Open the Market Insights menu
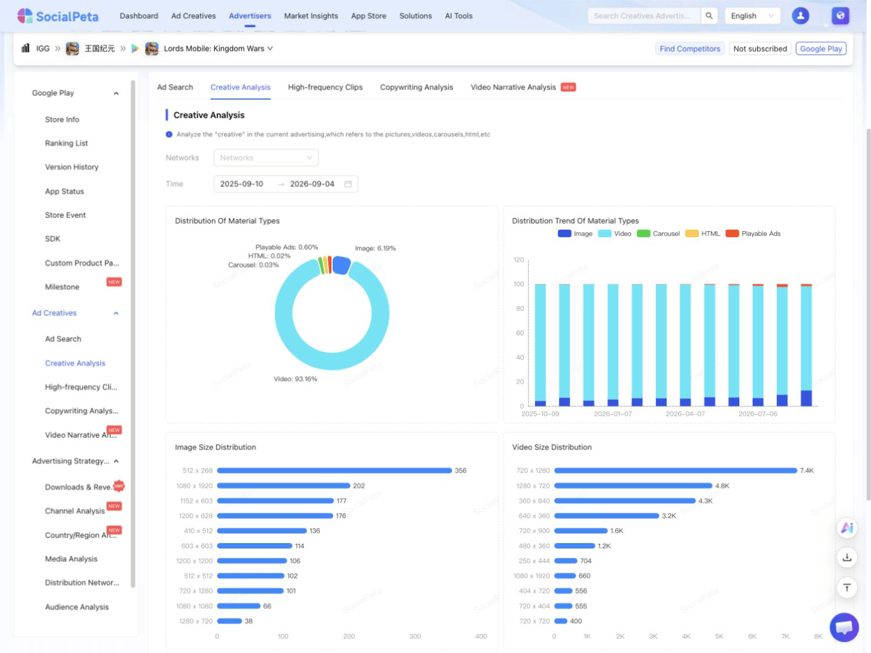This screenshot has width=871, height=653. click(311, 16)
